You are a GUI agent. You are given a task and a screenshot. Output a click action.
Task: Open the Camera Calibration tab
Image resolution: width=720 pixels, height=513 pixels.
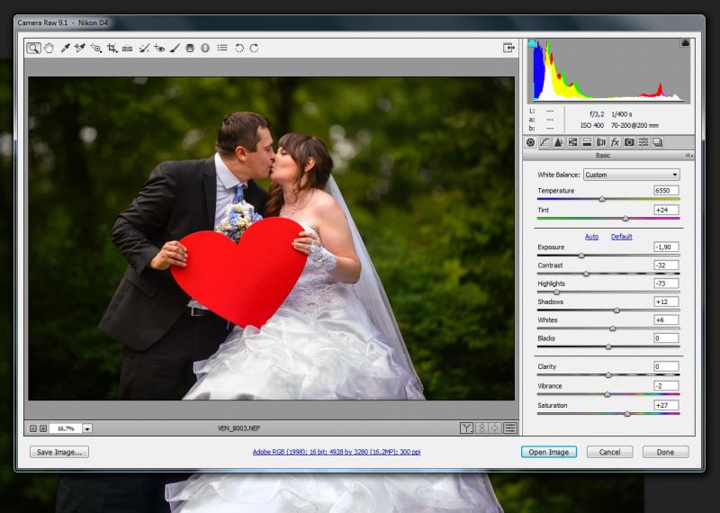tap(629, 142)
